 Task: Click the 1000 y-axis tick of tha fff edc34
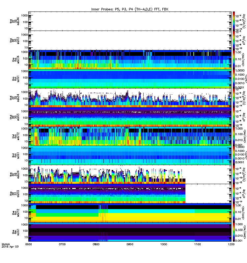[x=24, y=15]
